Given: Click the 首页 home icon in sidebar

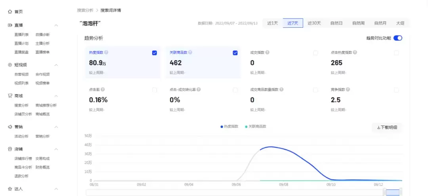Looking at the screenshot, I should (10, 12).
